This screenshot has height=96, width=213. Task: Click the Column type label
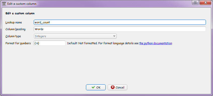(x=13, y=36)
